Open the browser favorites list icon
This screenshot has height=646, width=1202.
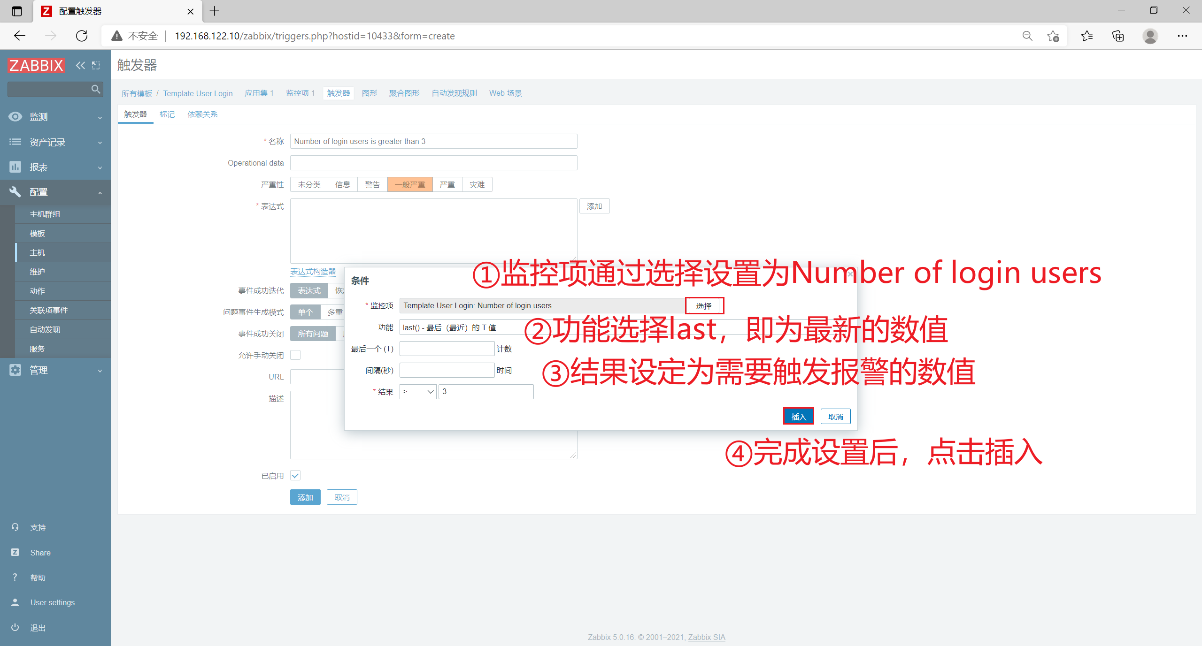(1087, 36)
